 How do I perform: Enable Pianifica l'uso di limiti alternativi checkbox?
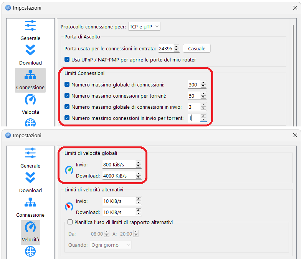pyautogui.click(x=70, y=222)
